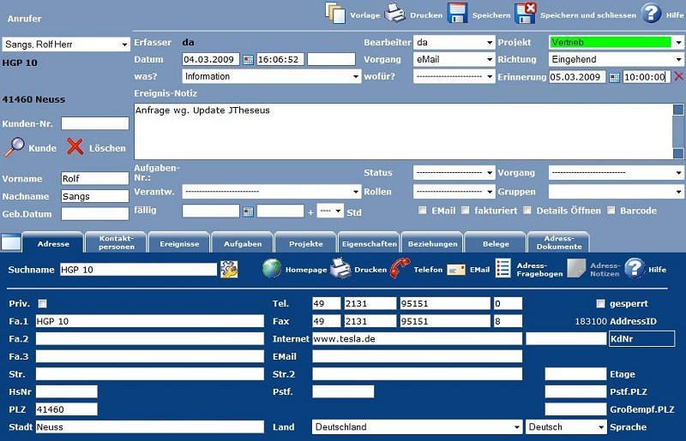Delete the reminder with red X

tap(678, 77)
